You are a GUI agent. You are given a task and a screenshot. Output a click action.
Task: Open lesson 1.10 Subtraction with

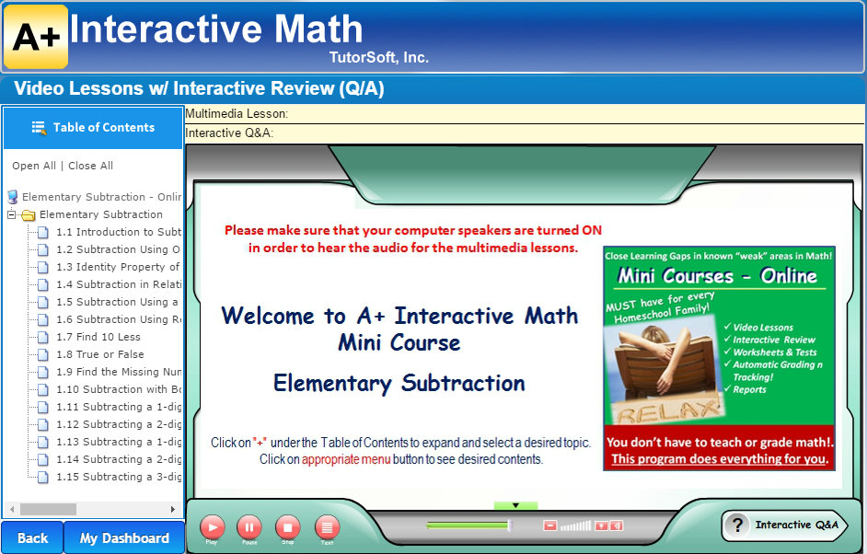119,389
